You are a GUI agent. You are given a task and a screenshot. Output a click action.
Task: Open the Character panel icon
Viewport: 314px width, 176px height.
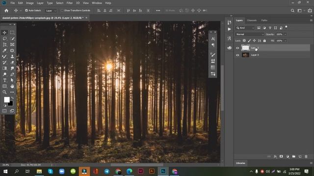[213, 39]
